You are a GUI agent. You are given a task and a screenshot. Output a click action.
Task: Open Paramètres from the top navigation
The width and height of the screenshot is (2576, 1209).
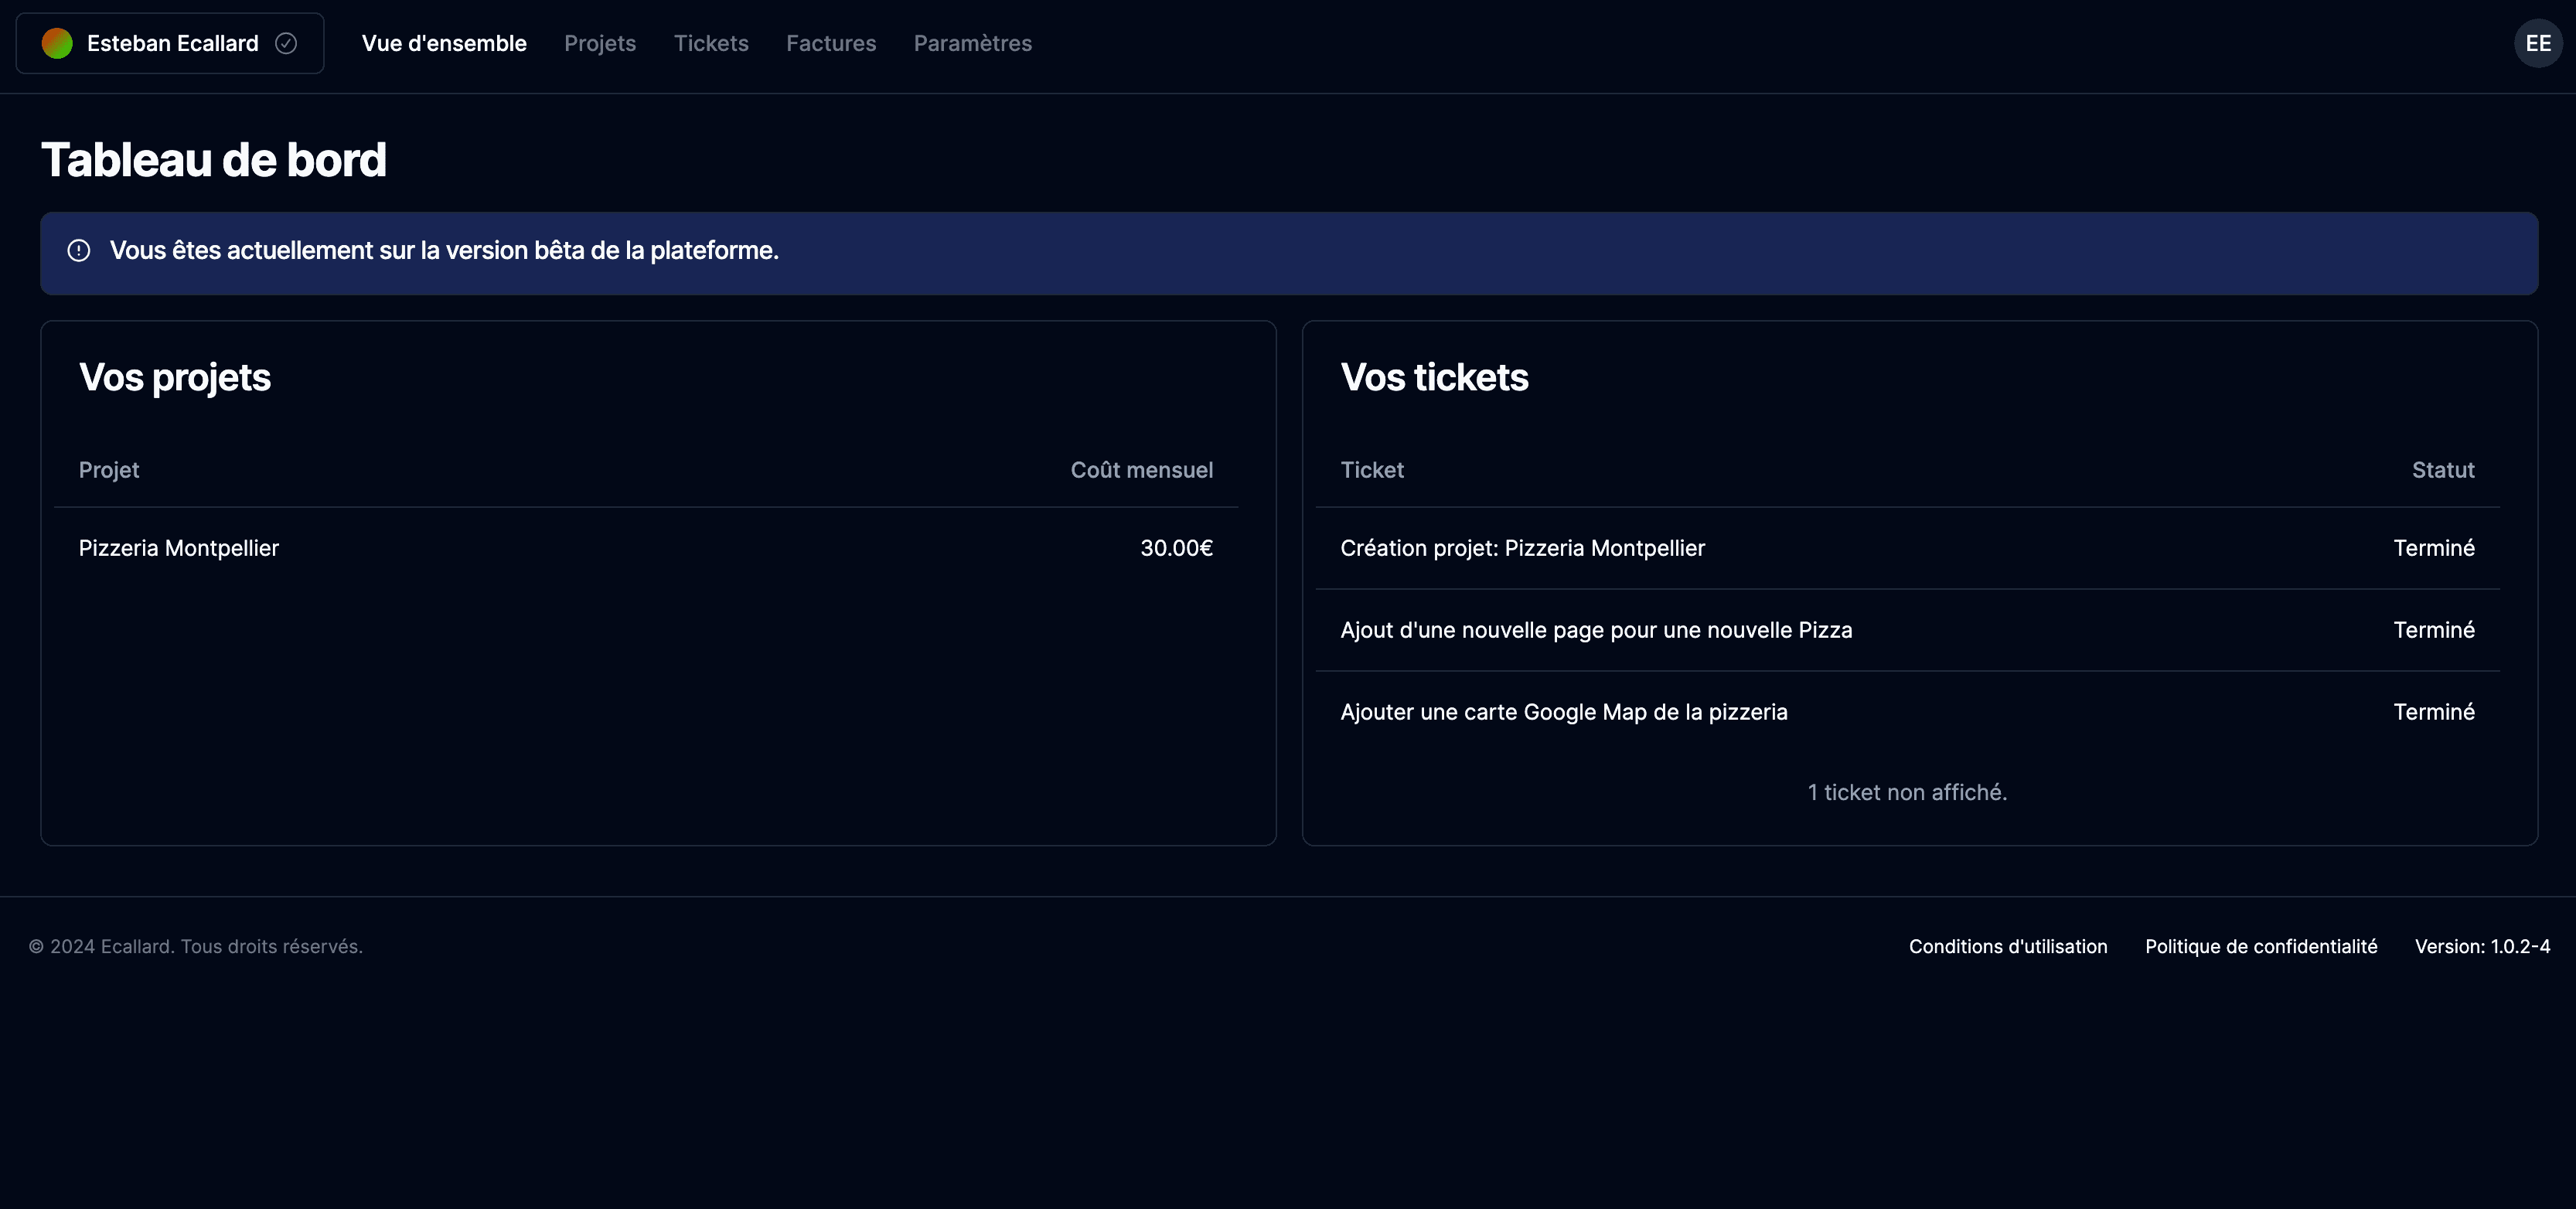point(973,43)
